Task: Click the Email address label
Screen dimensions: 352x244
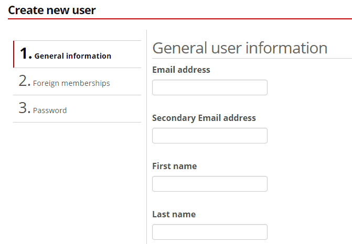Action: click(181, 70)
